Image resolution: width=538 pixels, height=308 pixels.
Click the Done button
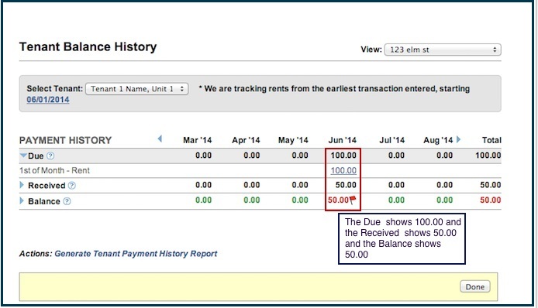(475, 287)
